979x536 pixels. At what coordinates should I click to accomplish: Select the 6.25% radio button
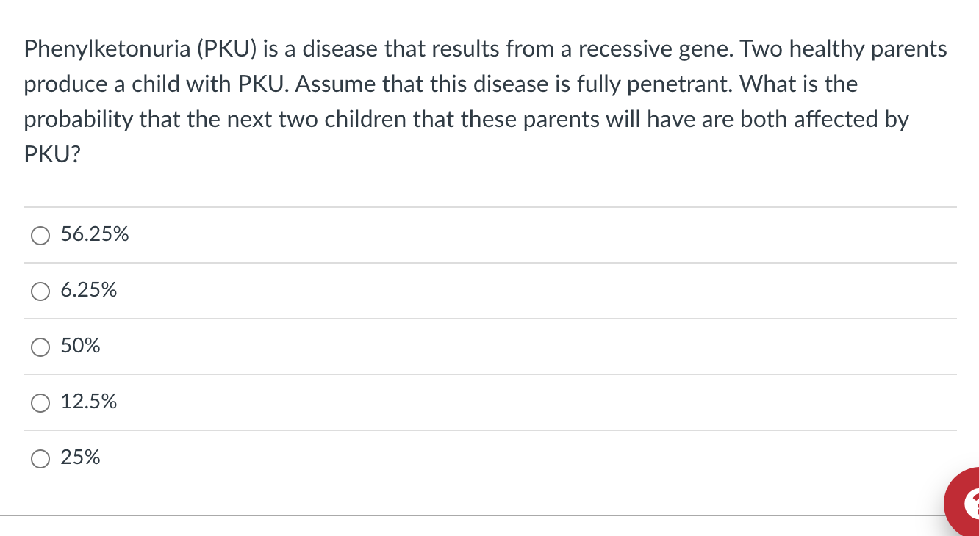pos(40,291)
